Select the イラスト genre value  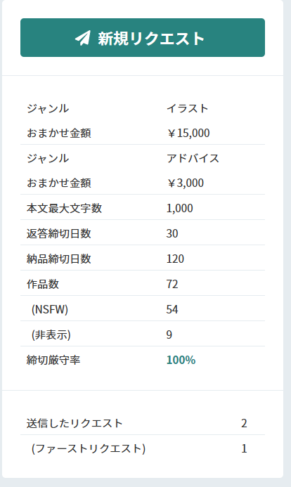coord(187,108)
